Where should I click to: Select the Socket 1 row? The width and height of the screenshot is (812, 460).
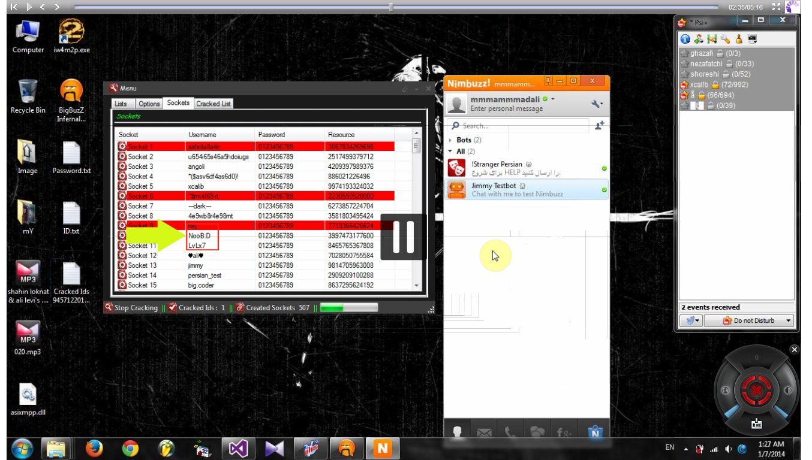(x=255, y=147)
